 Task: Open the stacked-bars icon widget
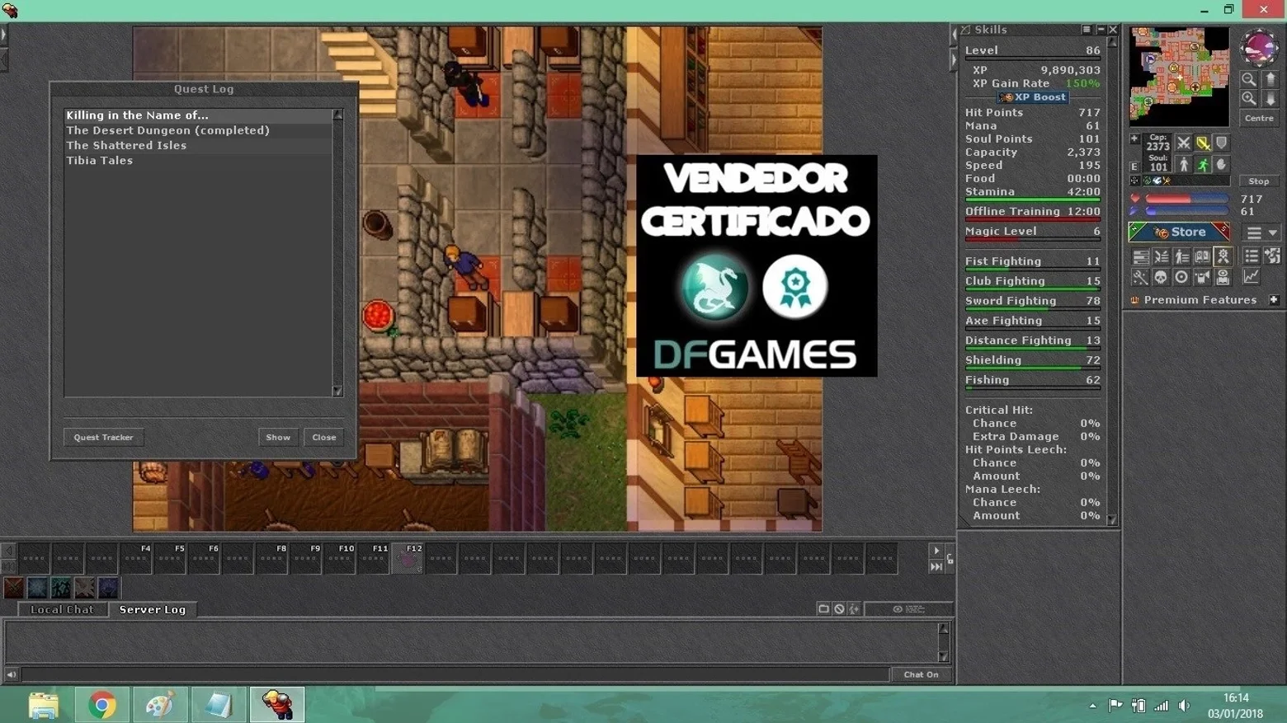[1140, 256]
